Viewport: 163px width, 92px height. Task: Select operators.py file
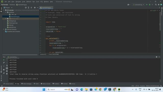pyautogui.click(x=11, y=27)
